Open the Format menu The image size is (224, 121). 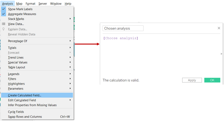tap(30, 4)
